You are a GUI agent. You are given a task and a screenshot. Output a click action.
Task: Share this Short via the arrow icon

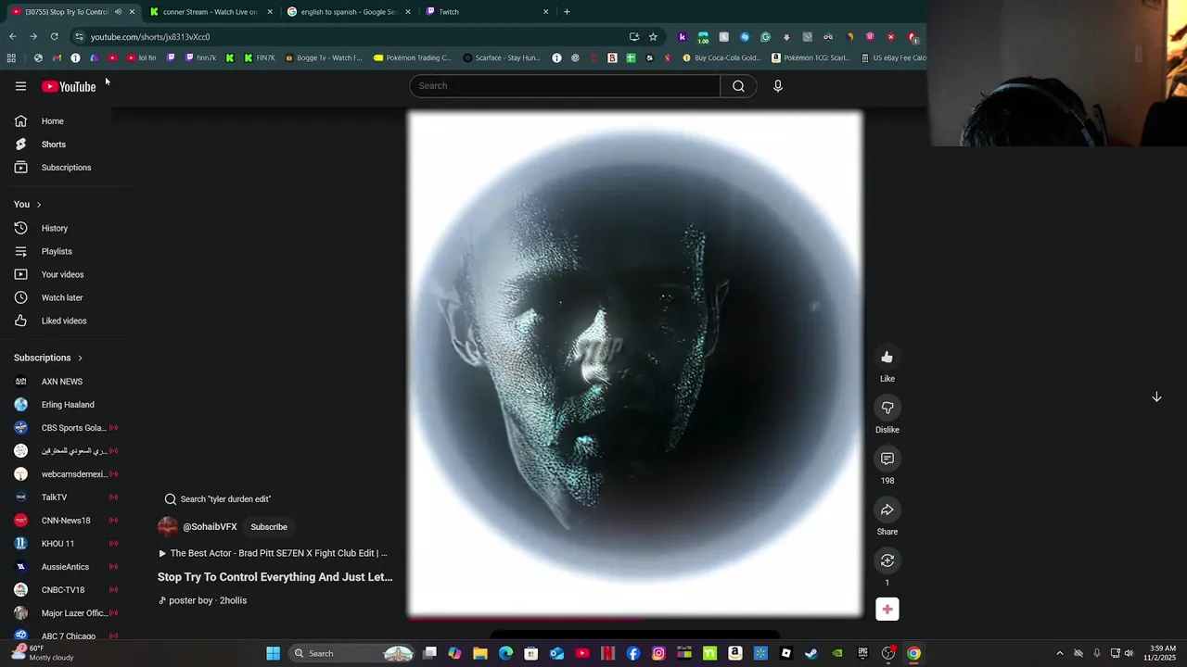[887, 510]
